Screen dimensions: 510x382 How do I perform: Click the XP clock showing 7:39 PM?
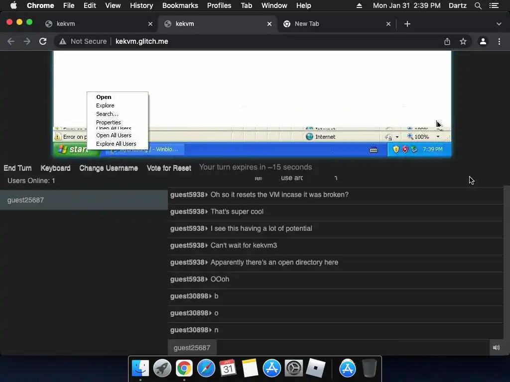click(x=433, y=149)
